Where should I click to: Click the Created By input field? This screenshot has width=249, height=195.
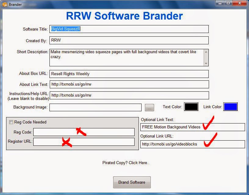click(129, 40)
